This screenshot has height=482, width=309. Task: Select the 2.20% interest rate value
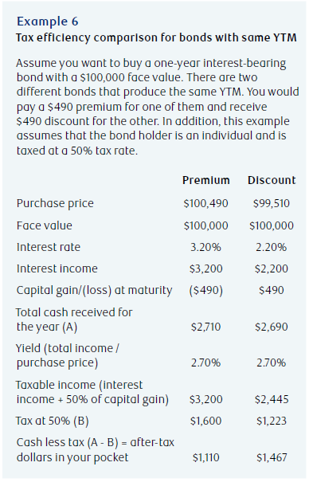[x=272, y=247]
